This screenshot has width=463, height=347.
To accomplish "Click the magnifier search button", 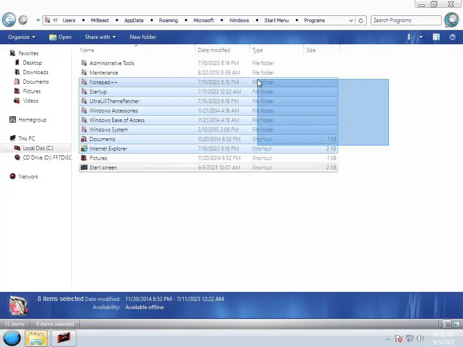I will pos(452,20).
